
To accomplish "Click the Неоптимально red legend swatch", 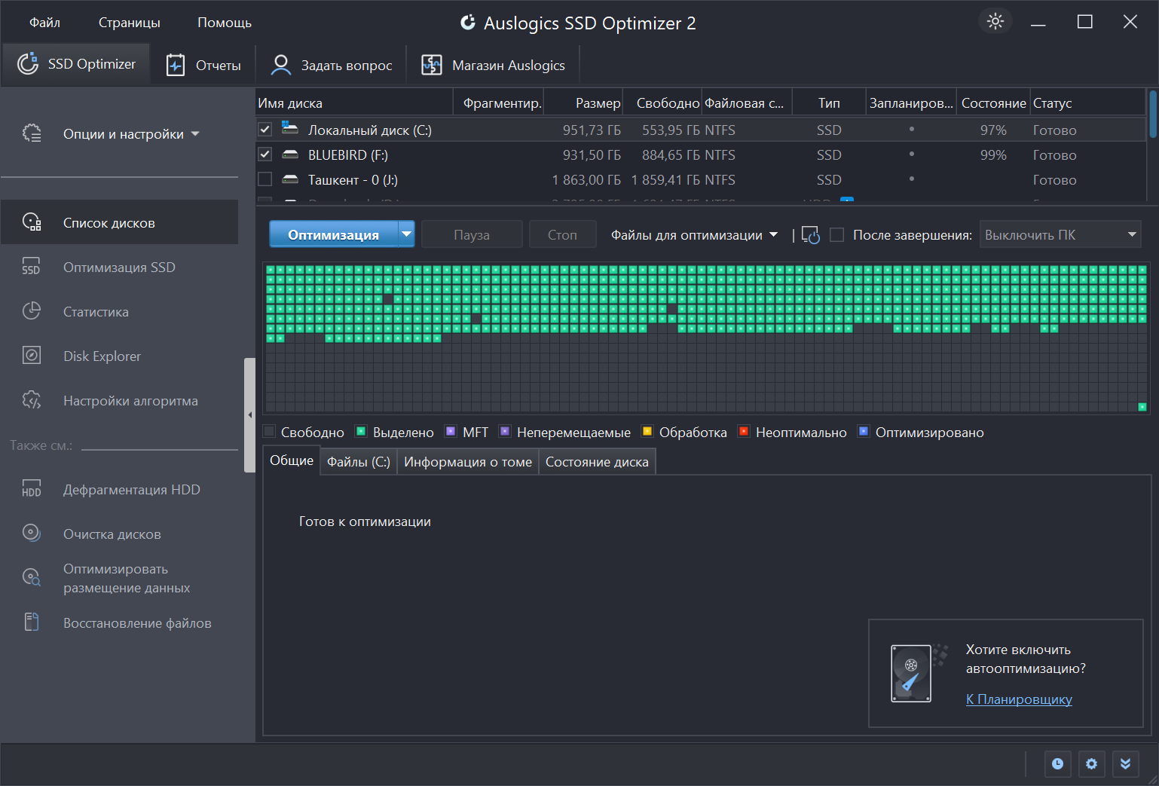I will 744,432.
